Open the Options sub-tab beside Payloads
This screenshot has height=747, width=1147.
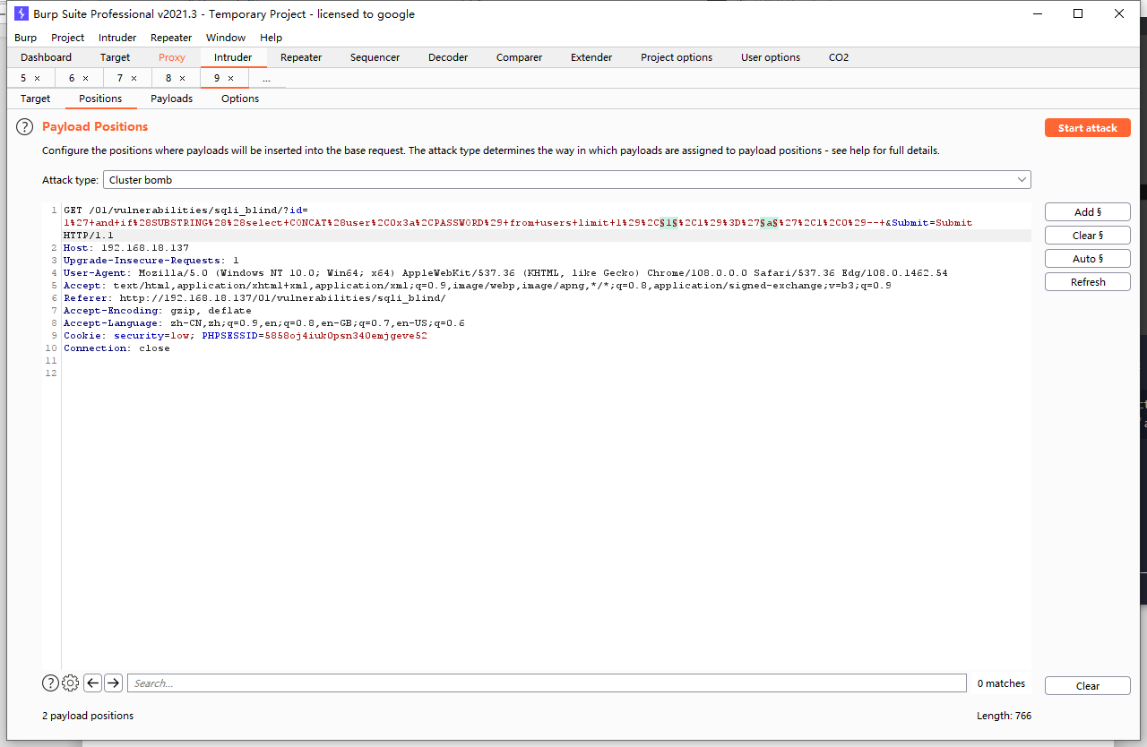(240, 99)
